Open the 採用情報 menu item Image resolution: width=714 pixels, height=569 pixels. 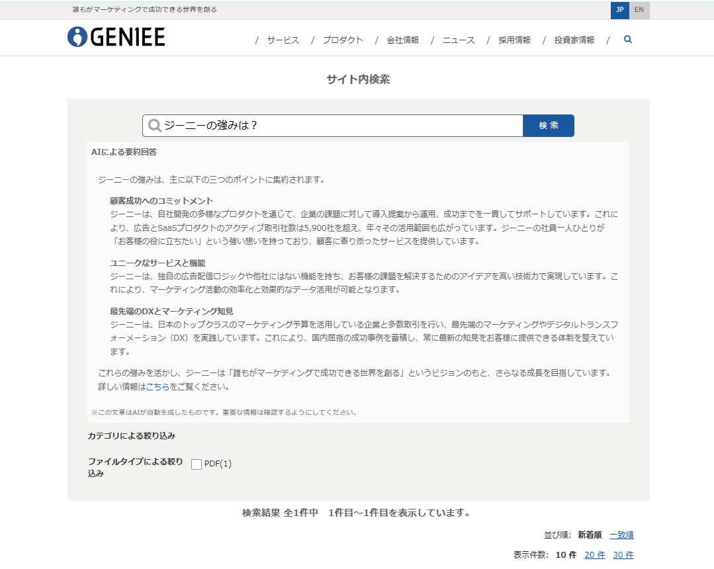tap(515, 40)
